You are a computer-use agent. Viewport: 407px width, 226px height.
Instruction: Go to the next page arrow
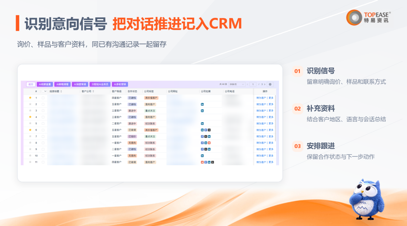tap(265, 84)
